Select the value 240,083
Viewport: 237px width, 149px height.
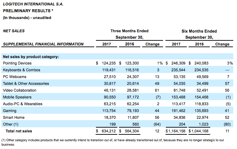tap(201, 63)
